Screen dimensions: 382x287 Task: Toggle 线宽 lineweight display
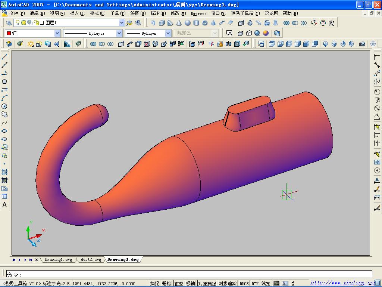tap(266, 283)
